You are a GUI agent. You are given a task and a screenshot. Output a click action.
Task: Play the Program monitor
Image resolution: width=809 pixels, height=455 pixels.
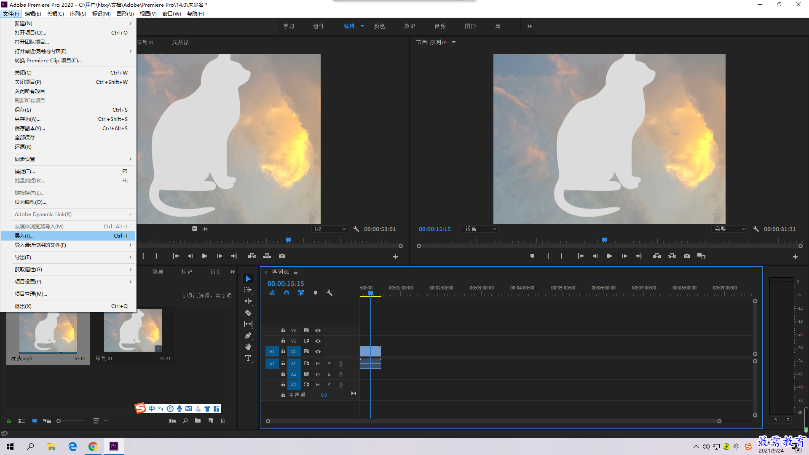pos(609,256)
